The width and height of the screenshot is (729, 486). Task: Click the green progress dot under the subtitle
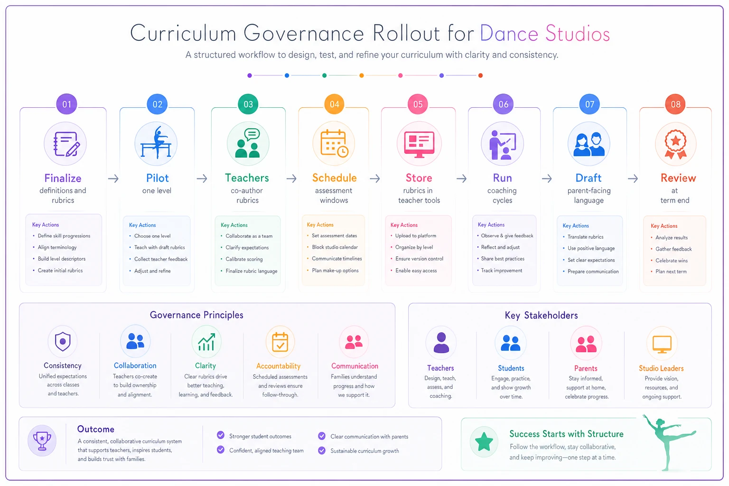pos(324,75)
